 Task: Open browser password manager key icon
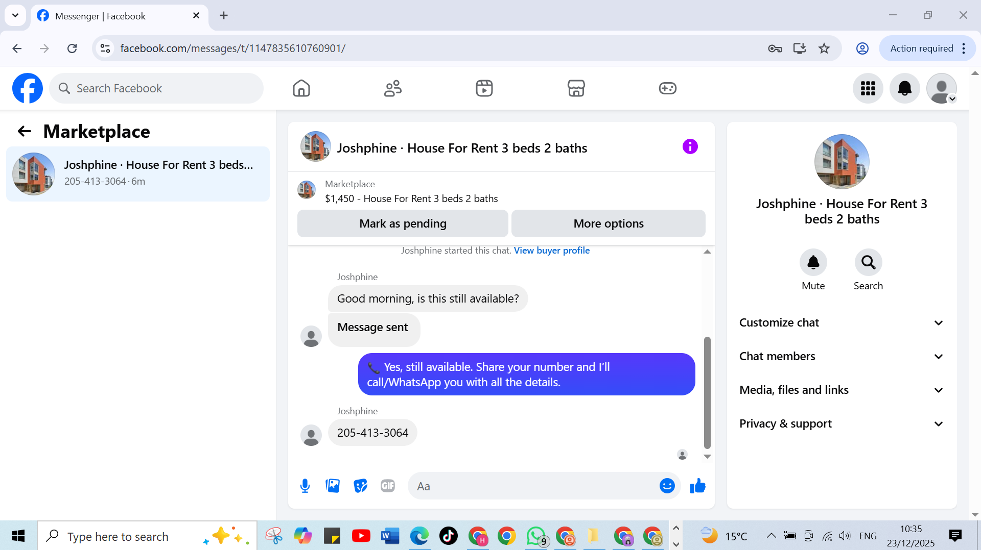click(x=775, y=48)
